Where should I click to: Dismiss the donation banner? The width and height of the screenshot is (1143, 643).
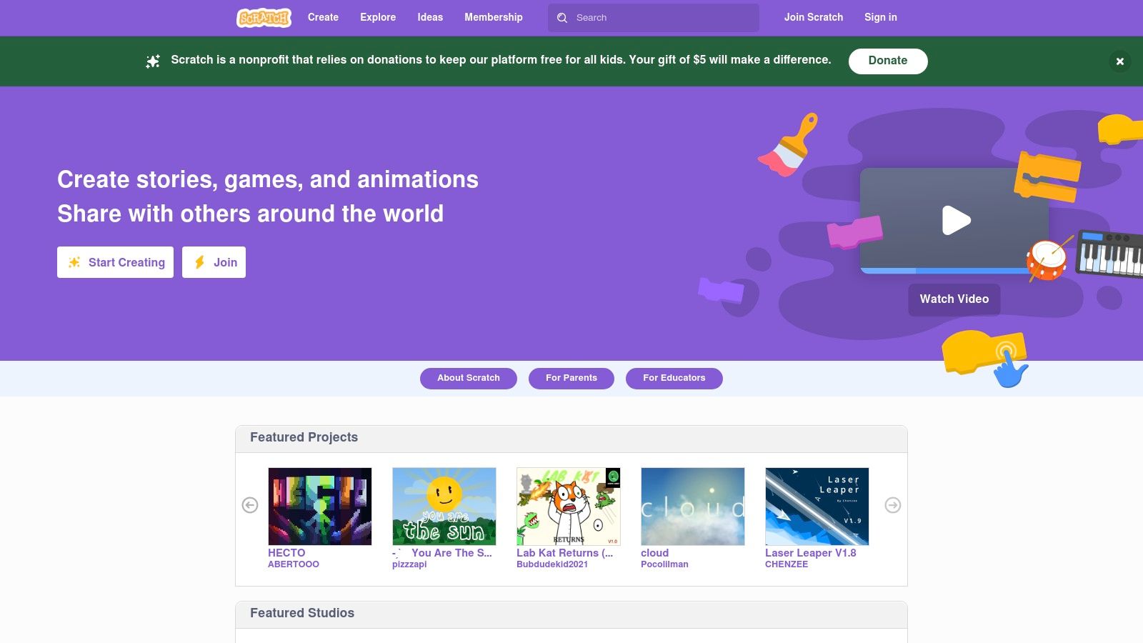pos(1120,61)
